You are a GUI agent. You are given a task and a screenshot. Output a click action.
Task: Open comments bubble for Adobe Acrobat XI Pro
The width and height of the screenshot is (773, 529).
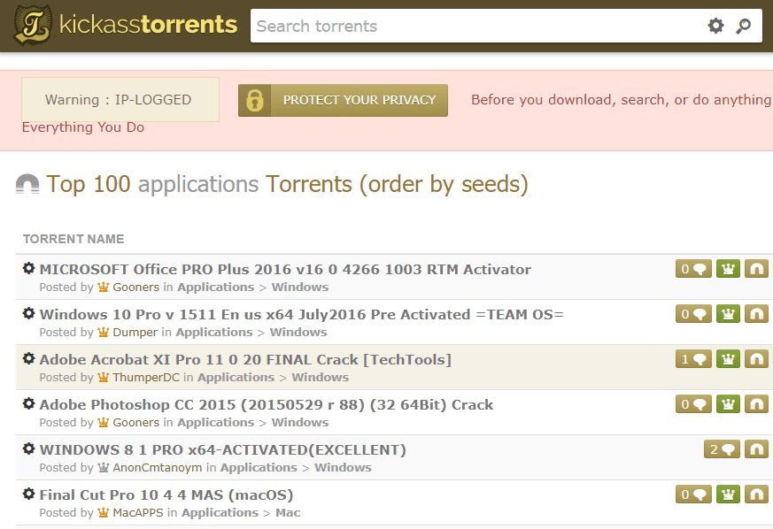(x=692, y=359)
